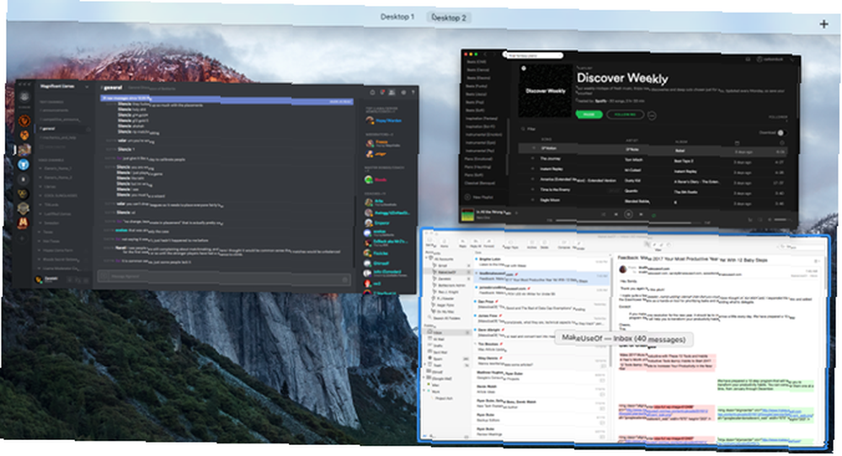Show pinned messages in Discord header
842x456 pixels.
[x=382, y=93]
